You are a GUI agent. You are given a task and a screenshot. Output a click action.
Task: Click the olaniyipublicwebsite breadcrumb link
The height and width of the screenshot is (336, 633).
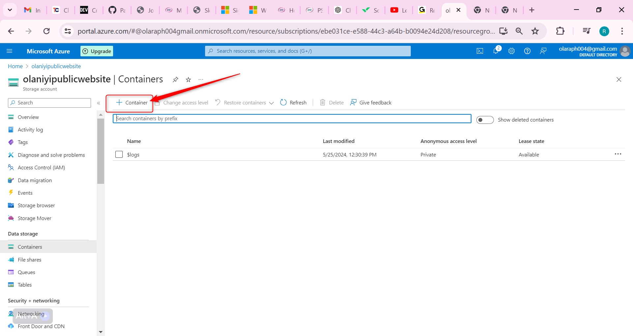pyautogui.click(x=56, y=66)
